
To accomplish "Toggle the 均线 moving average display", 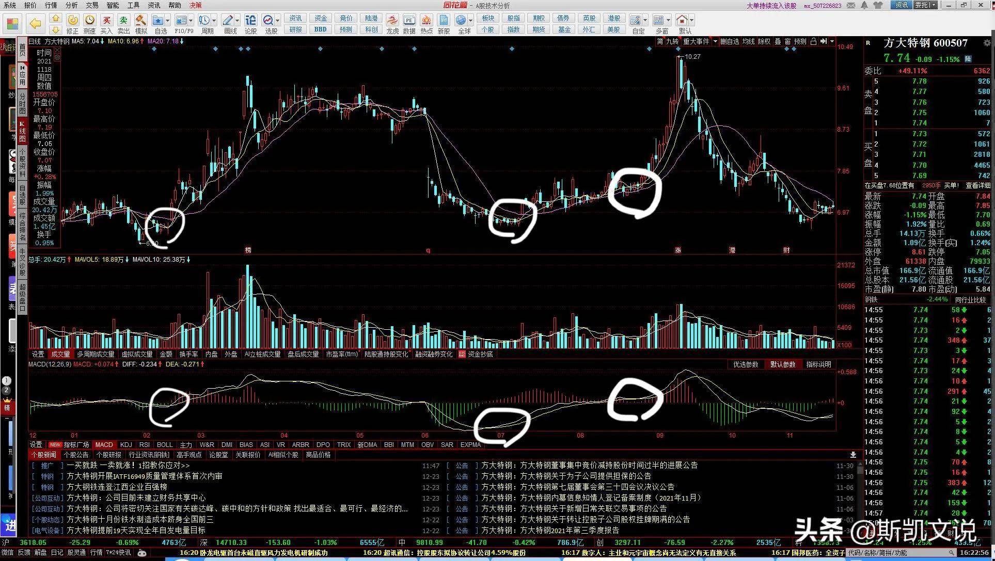I will [749, 41].
